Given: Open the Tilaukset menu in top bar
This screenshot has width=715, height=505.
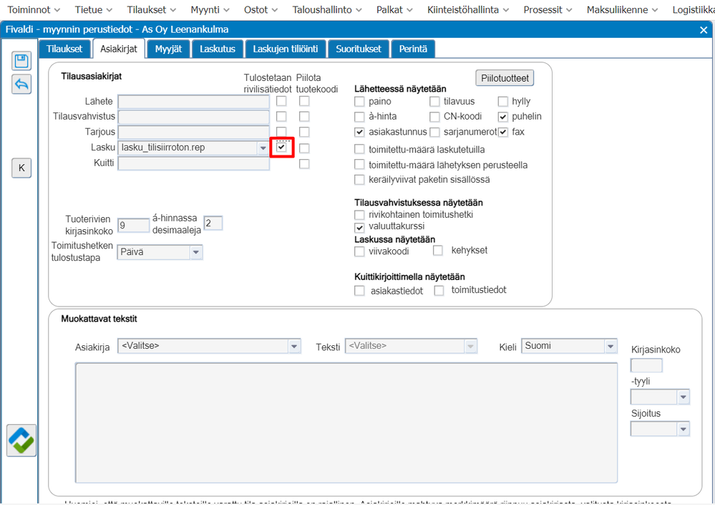Looking at the screenshot, I should click(152, 9).
